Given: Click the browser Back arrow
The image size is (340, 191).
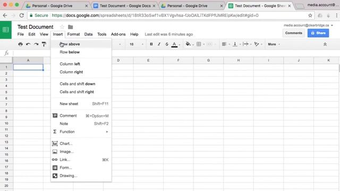Looking at the screenshot, I should pos(5,15).
